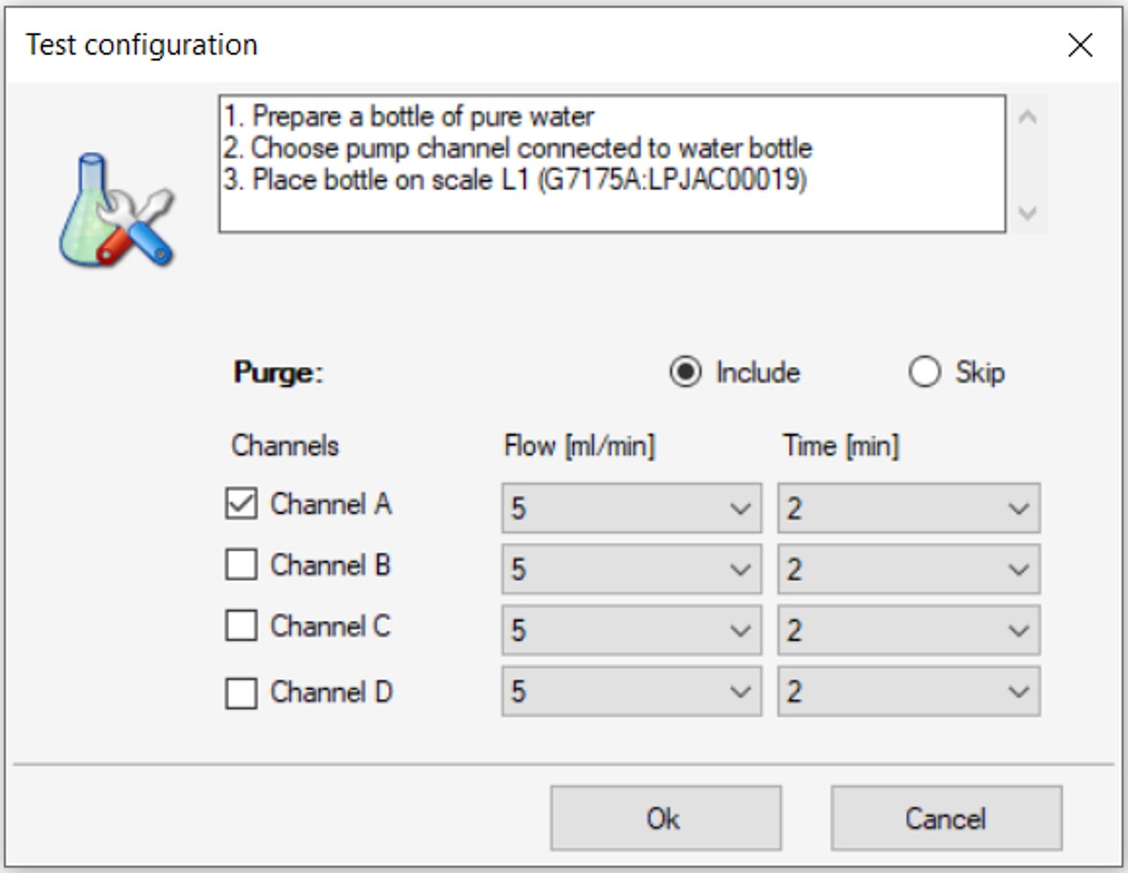Enable the Channel D checkbox
This screenshot has height=873, width=1128.
click(x=242, y=691)
